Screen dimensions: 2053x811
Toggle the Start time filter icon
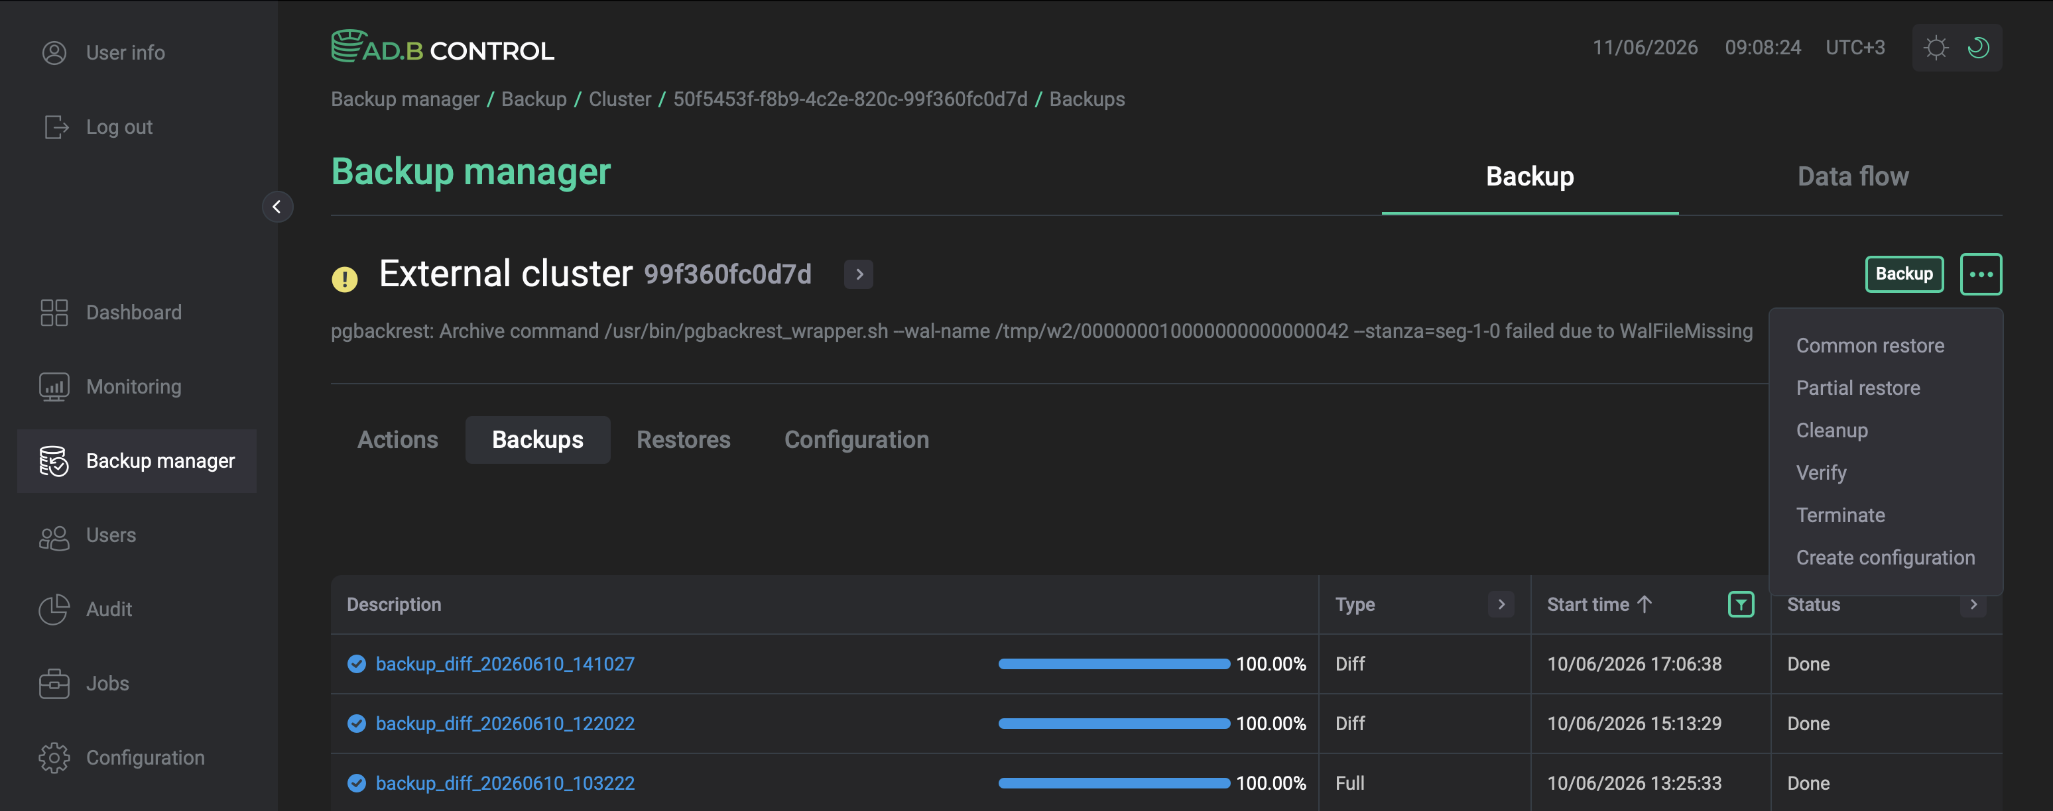(1741, 605)
